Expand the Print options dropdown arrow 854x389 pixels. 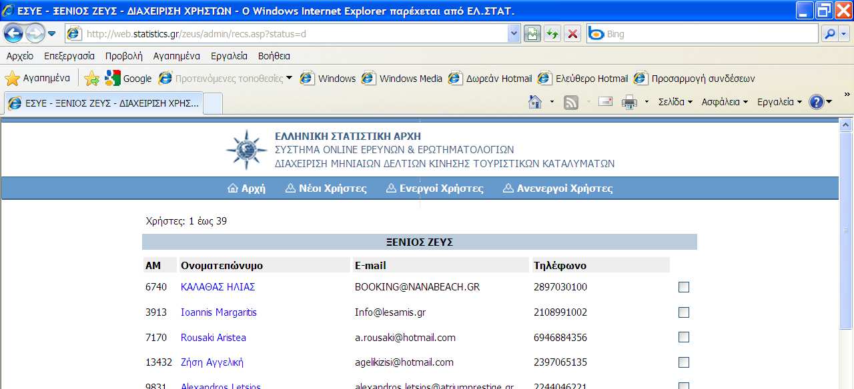point(647,102)
